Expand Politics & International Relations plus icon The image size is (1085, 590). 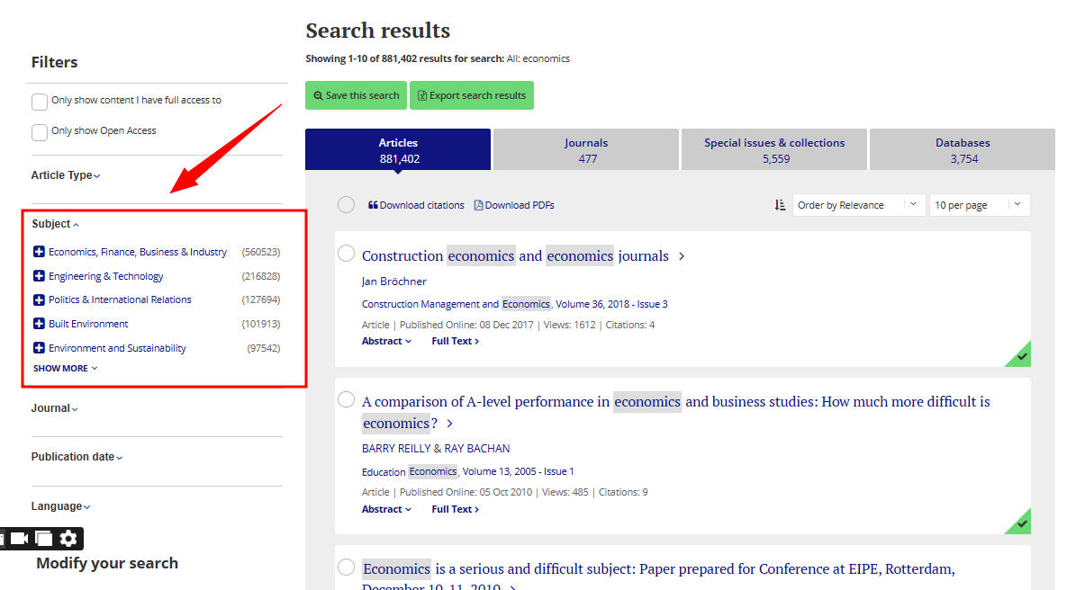pos(39,299)
